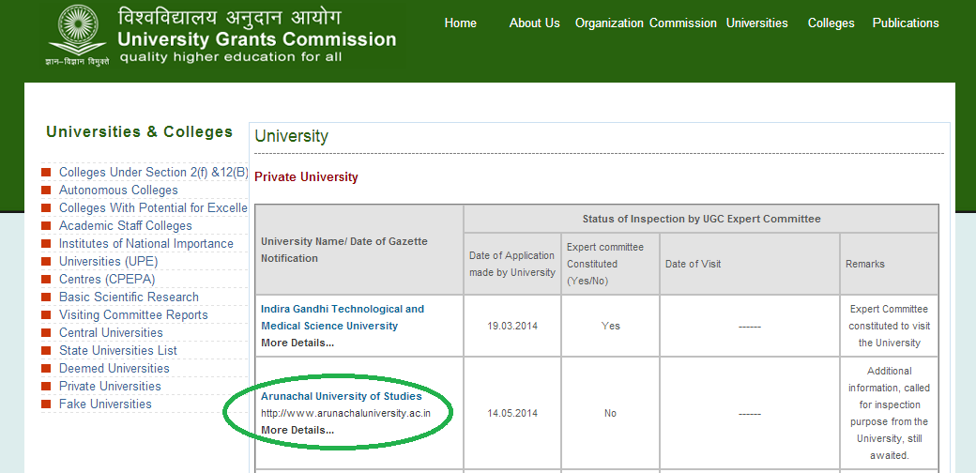This screenshot has width=976, height=473.
Task: Select Organization in the top navigation
Action: point(609,23)
